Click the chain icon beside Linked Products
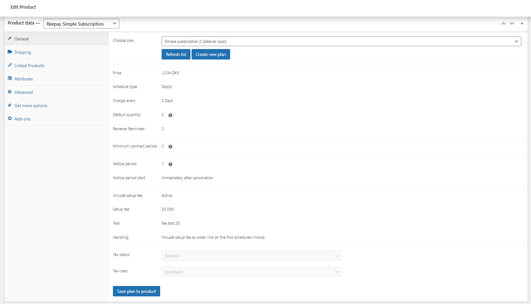This screenshot has height=304, width=531. (x=10, y=65)
